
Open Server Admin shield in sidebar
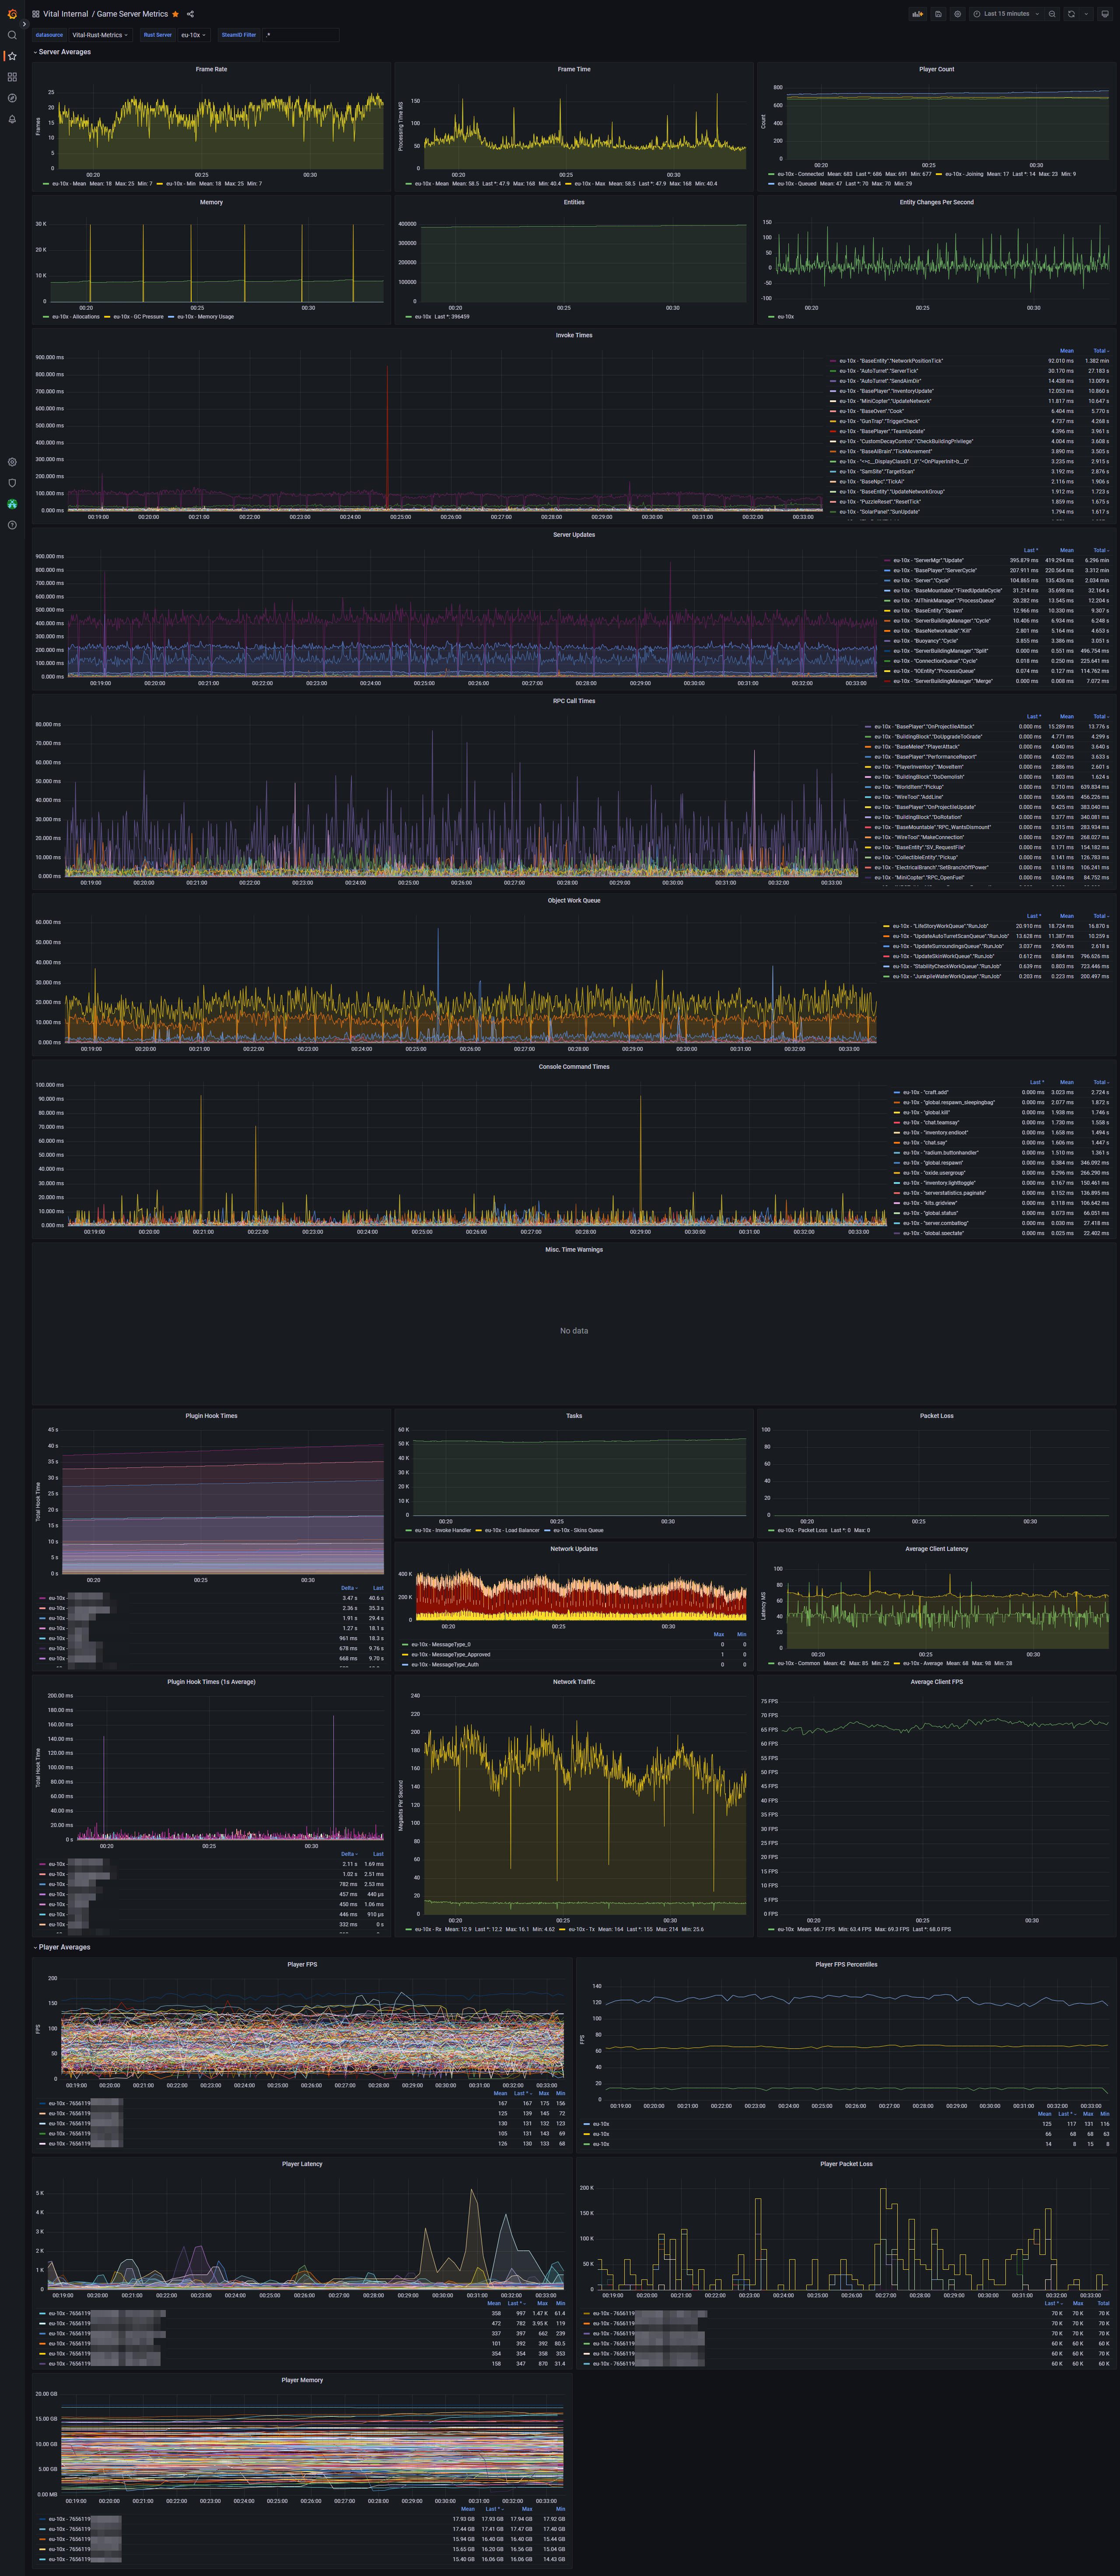[12, 483]
